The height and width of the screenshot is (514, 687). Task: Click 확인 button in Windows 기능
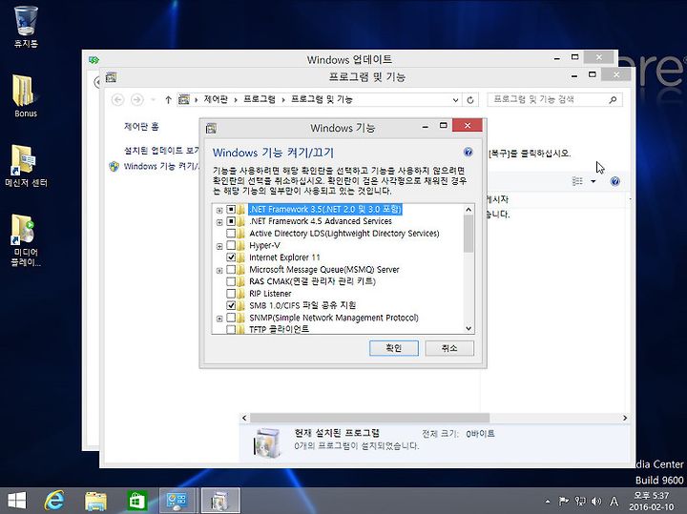(x=394, y=348)
